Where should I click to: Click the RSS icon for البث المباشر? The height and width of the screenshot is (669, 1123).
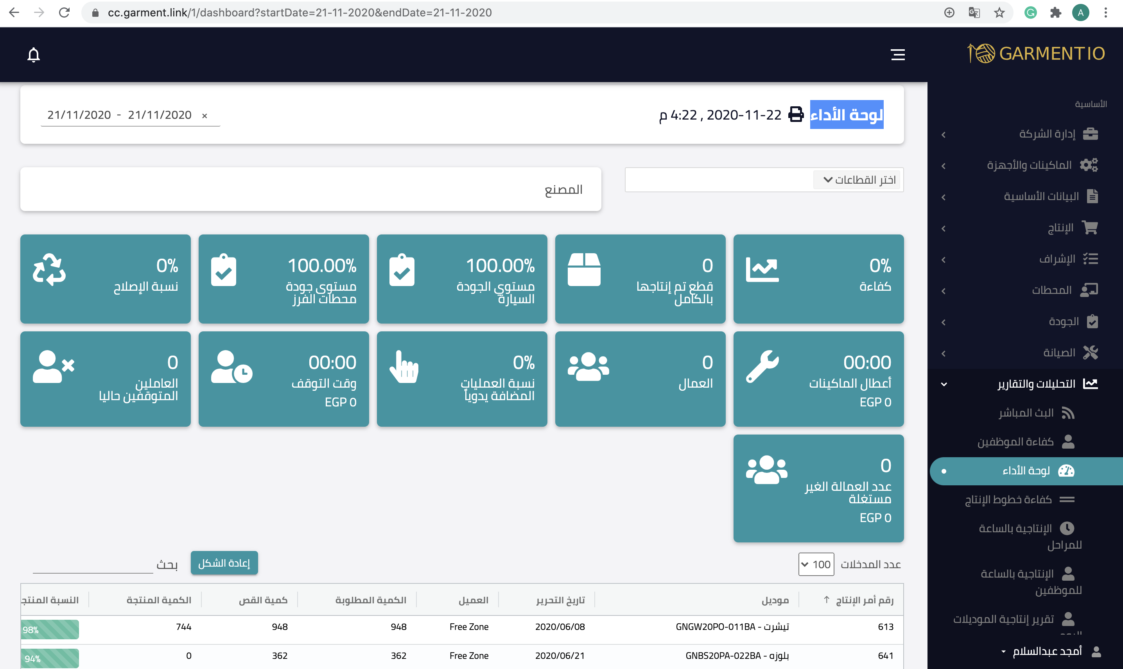click(1068, 413)
